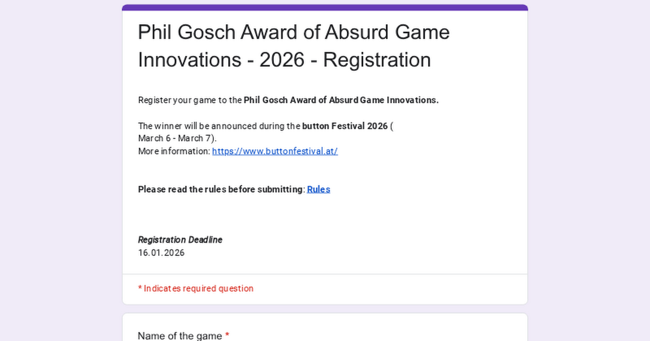The width and height of the screenshot is (650, 341).
Task: Click the words 'Absurd Game' in the title
Action: pos(387,32)
